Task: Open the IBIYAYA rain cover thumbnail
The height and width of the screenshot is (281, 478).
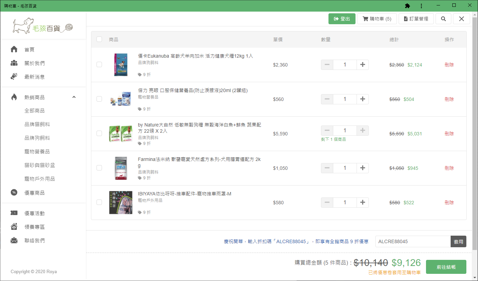Action: pyautogui.click(x=121, y=203)
